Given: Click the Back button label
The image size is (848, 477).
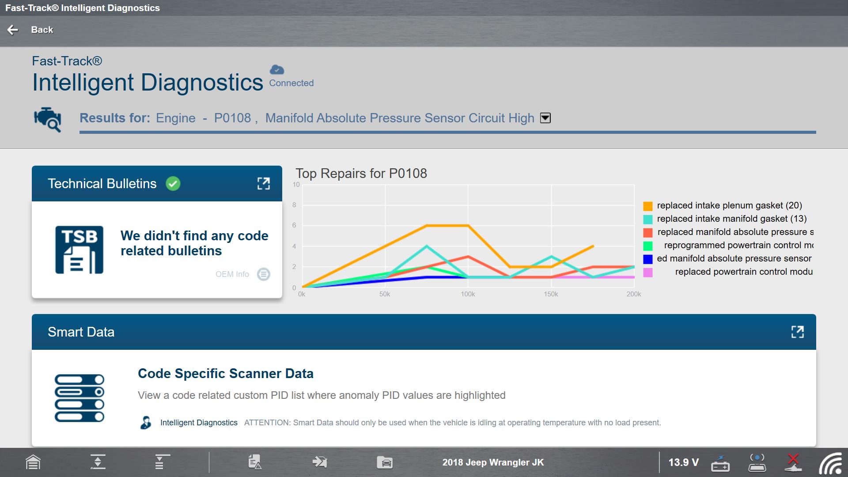Looking at the screenshot, I should (x=42, y=30).
